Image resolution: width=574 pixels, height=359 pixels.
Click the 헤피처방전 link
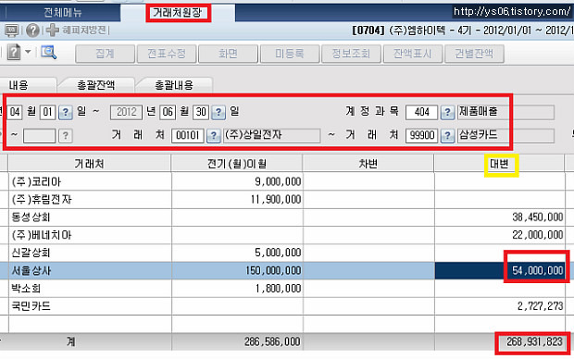85,30
